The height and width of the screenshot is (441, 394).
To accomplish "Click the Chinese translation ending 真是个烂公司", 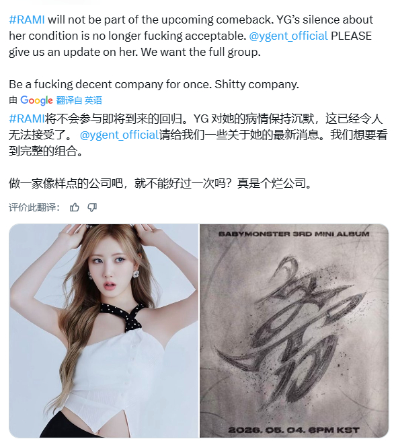I will tap(274, 183).
